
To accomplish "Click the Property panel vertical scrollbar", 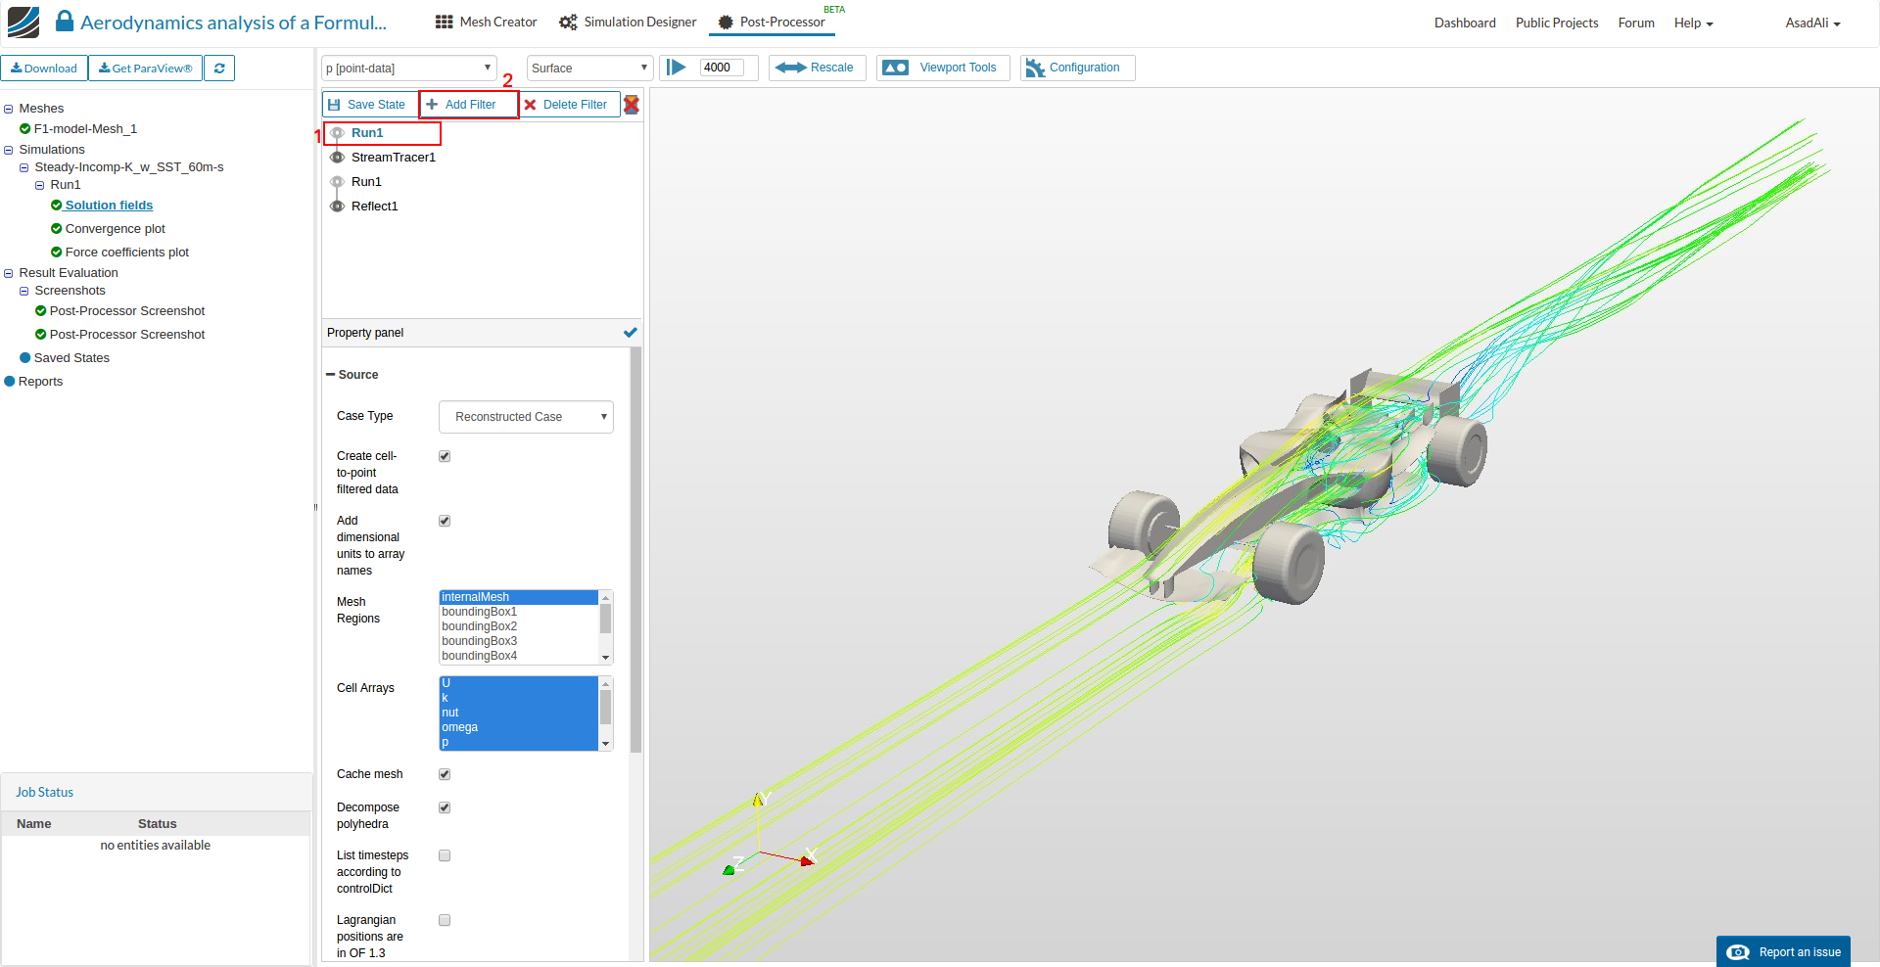I will coord(635,550).
